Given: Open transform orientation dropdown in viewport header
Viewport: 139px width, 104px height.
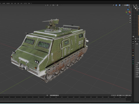Looking at the screenshot, I should (x=47, y=5).
